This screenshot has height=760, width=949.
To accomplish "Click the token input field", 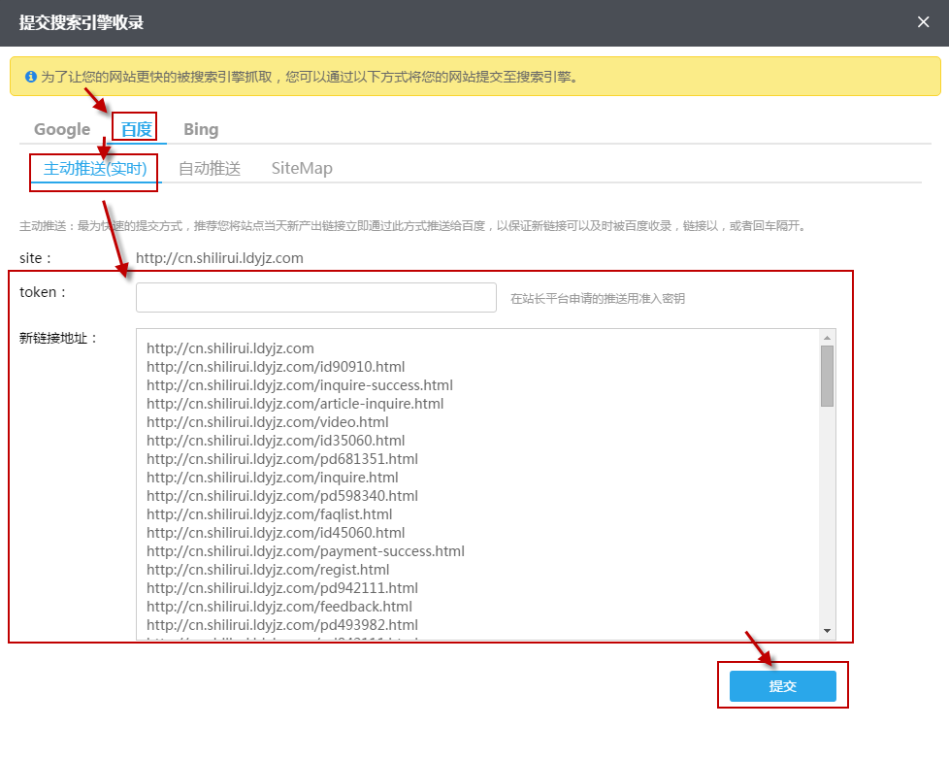I will tap(315, 298).
